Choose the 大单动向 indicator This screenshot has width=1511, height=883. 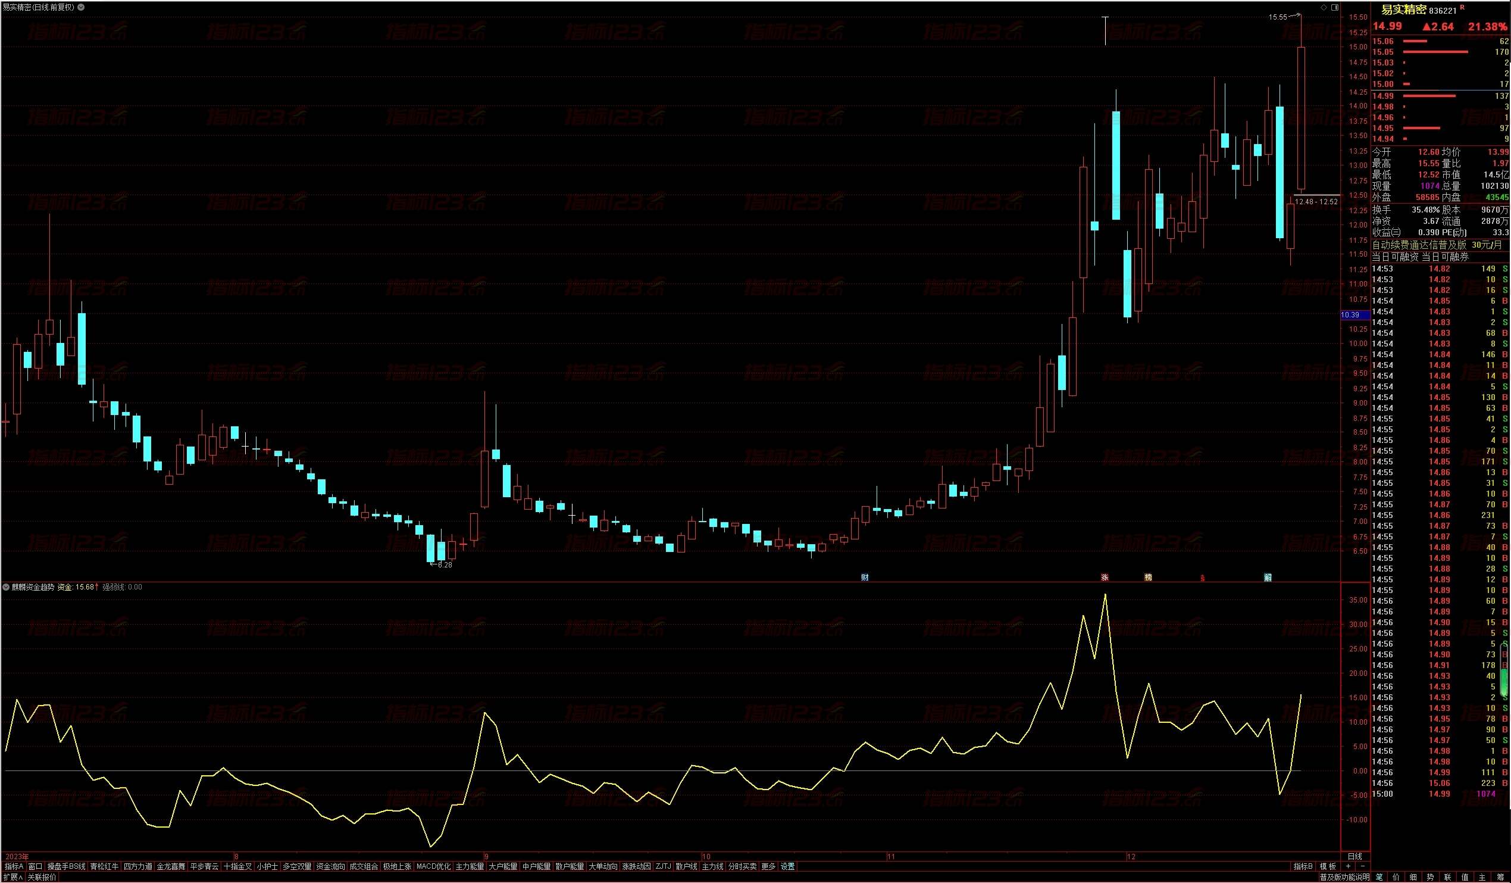click(x=603, y=866)
